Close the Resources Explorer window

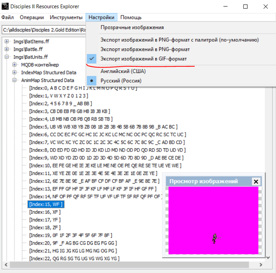tap(263, 7)
